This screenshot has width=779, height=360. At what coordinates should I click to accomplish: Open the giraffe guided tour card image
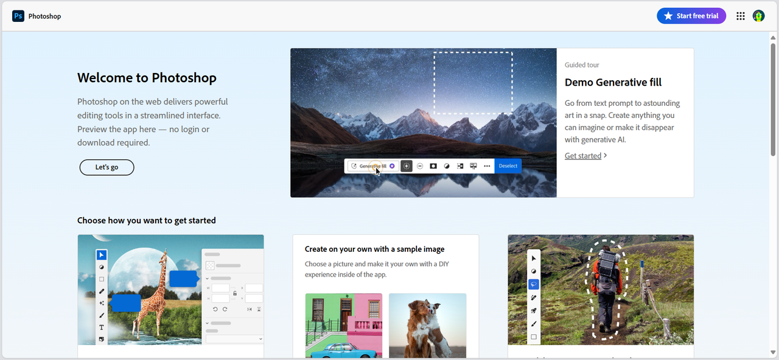[171, 290]
